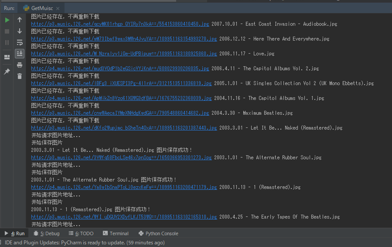Open East Coast Invasion image link
This screenshot has height=247, width=392.
pos(120,24)
